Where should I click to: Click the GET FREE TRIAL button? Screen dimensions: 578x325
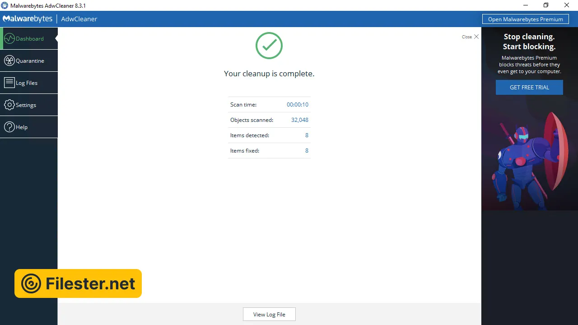pos(529,88)
